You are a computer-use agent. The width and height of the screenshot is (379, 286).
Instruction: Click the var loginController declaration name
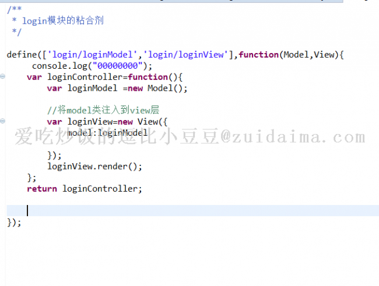coord(85,77)
